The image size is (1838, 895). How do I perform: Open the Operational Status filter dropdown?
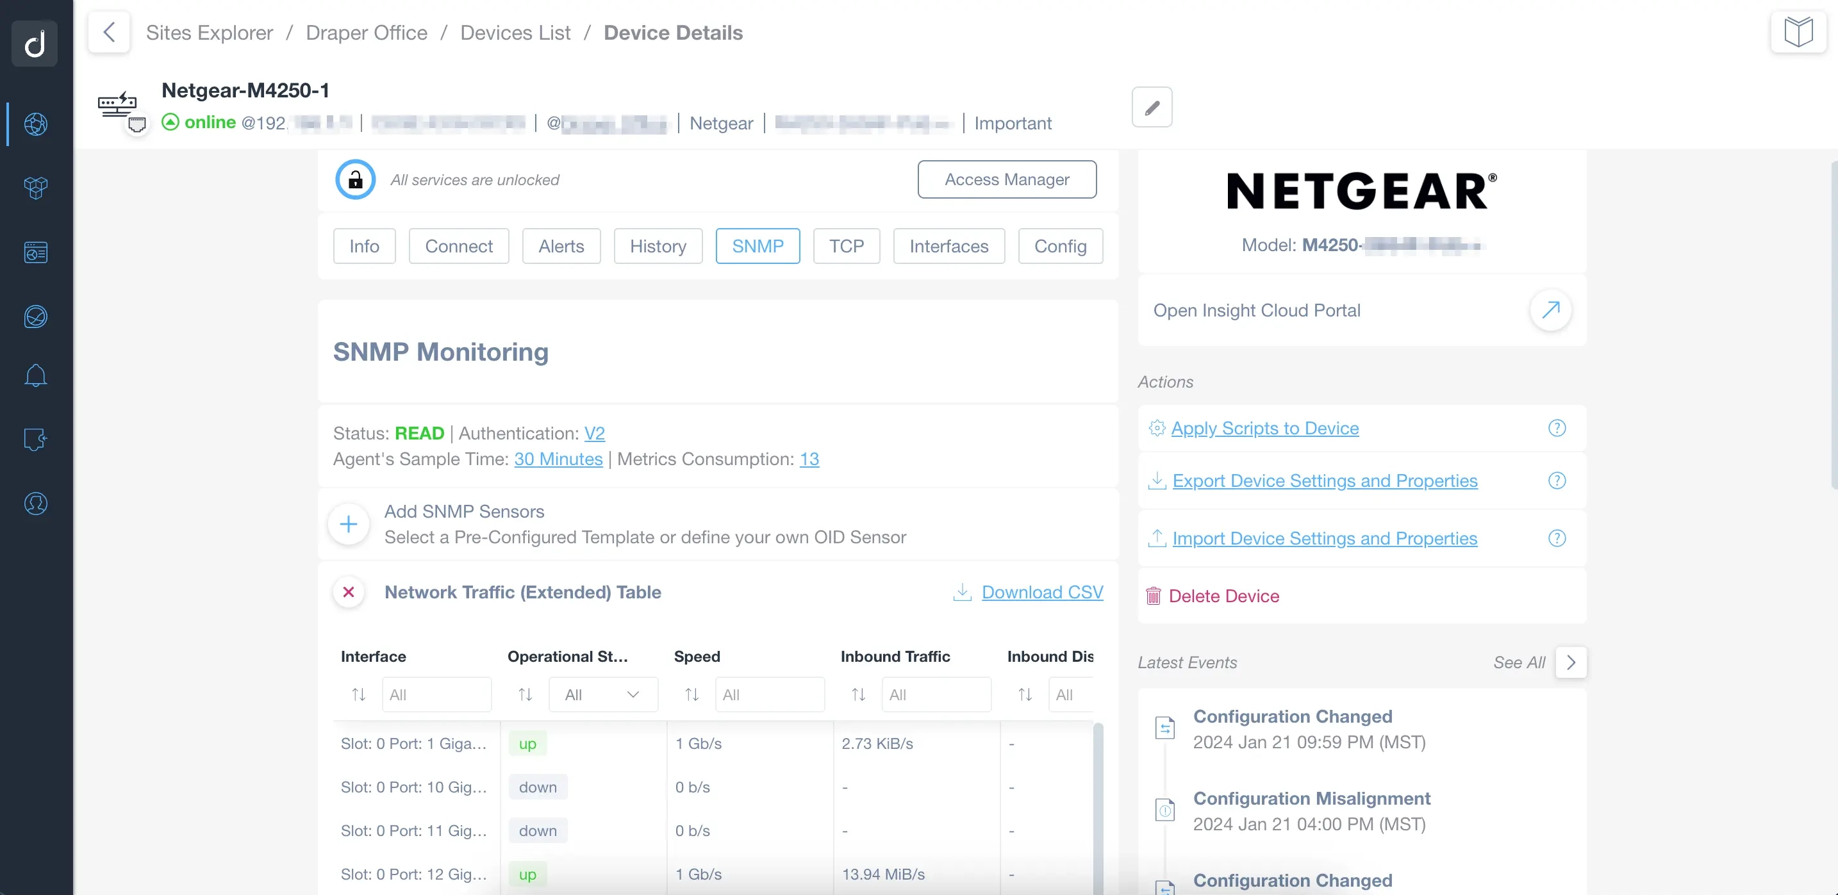coord(603,694)
